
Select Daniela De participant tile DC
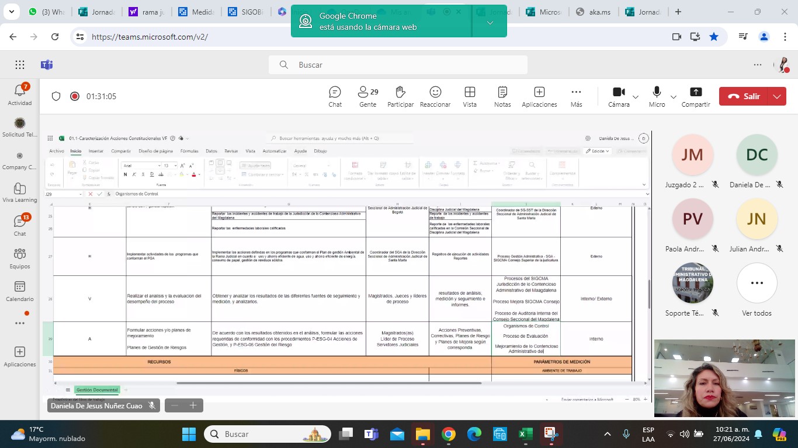click(757, 162)
